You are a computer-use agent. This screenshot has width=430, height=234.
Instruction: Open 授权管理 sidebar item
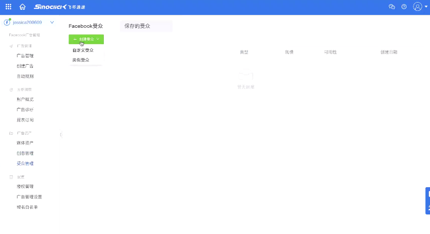(25, 187)
